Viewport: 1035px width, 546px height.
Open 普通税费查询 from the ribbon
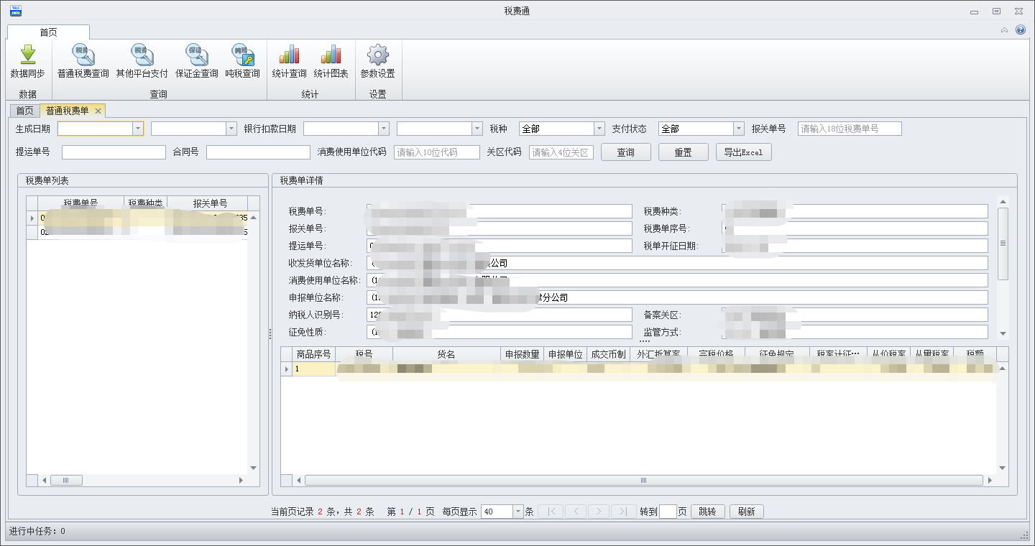[83, 62]
